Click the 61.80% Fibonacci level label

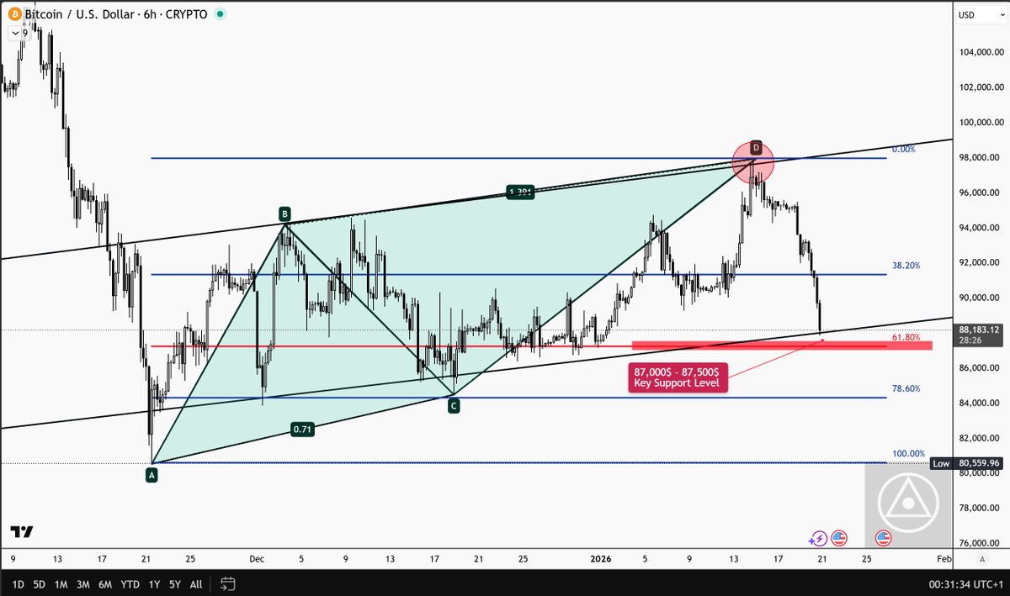click(x=906, y=338)
